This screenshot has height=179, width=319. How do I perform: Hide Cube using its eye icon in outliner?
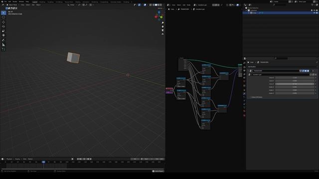[314, 13]
